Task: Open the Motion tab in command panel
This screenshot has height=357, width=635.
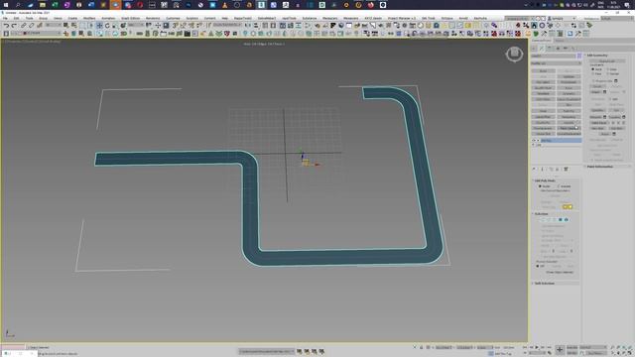Action: (558, 49)
